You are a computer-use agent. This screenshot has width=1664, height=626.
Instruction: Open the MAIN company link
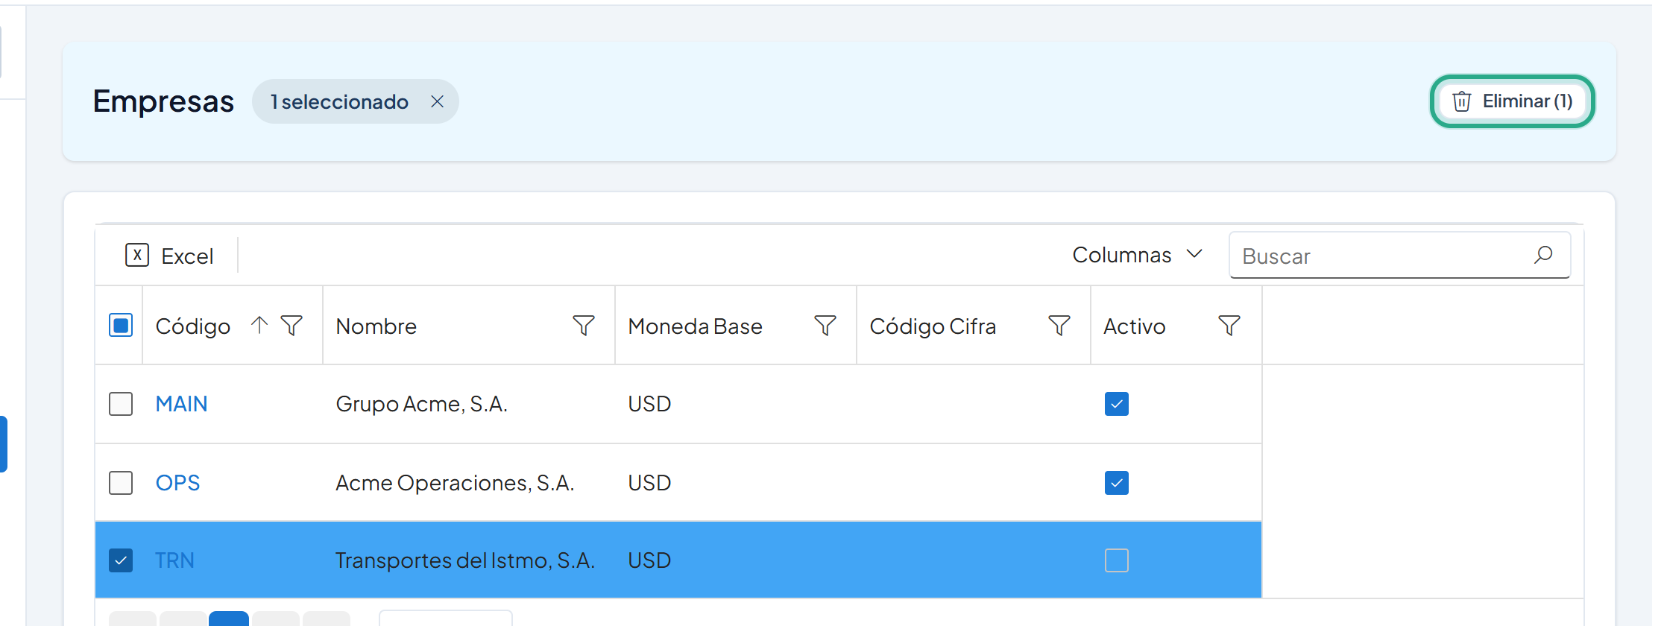[x=181, y=404]
